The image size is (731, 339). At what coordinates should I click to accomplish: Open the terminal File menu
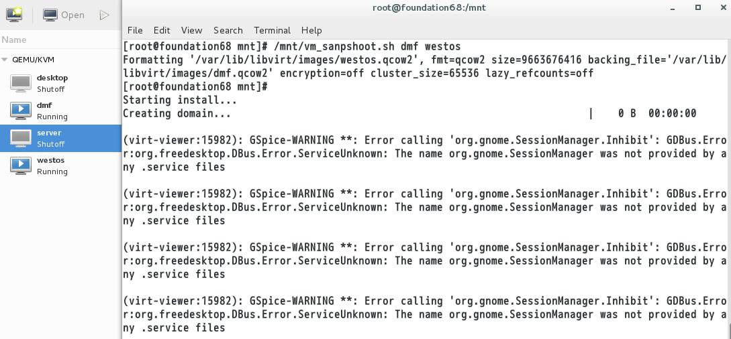[x=135, y=30]
